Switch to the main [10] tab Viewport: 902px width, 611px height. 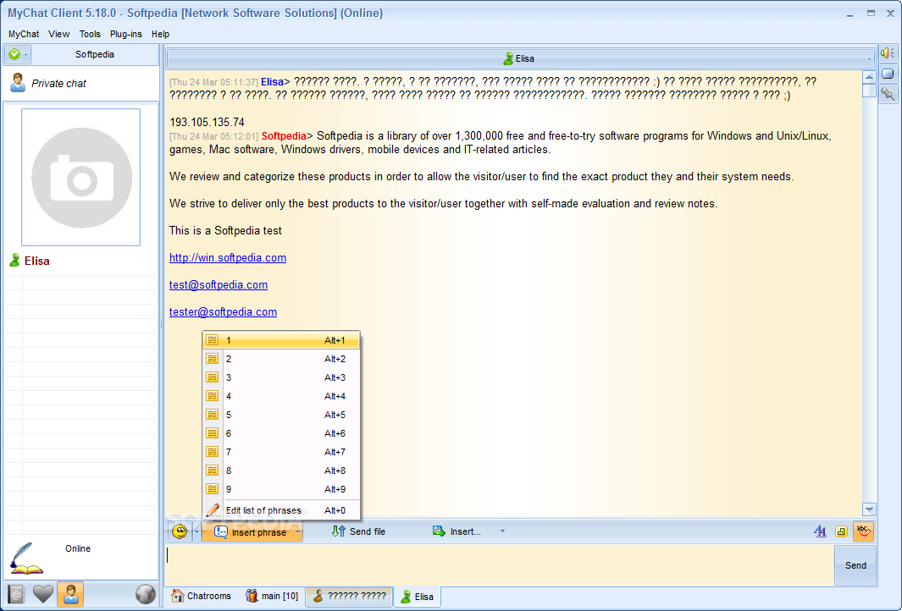[272, 596]
